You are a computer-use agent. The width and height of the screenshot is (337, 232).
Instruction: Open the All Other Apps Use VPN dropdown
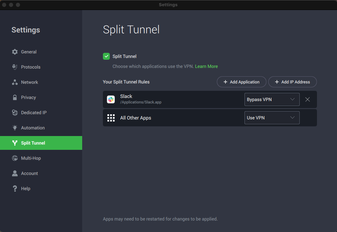(x=272, y=118)
